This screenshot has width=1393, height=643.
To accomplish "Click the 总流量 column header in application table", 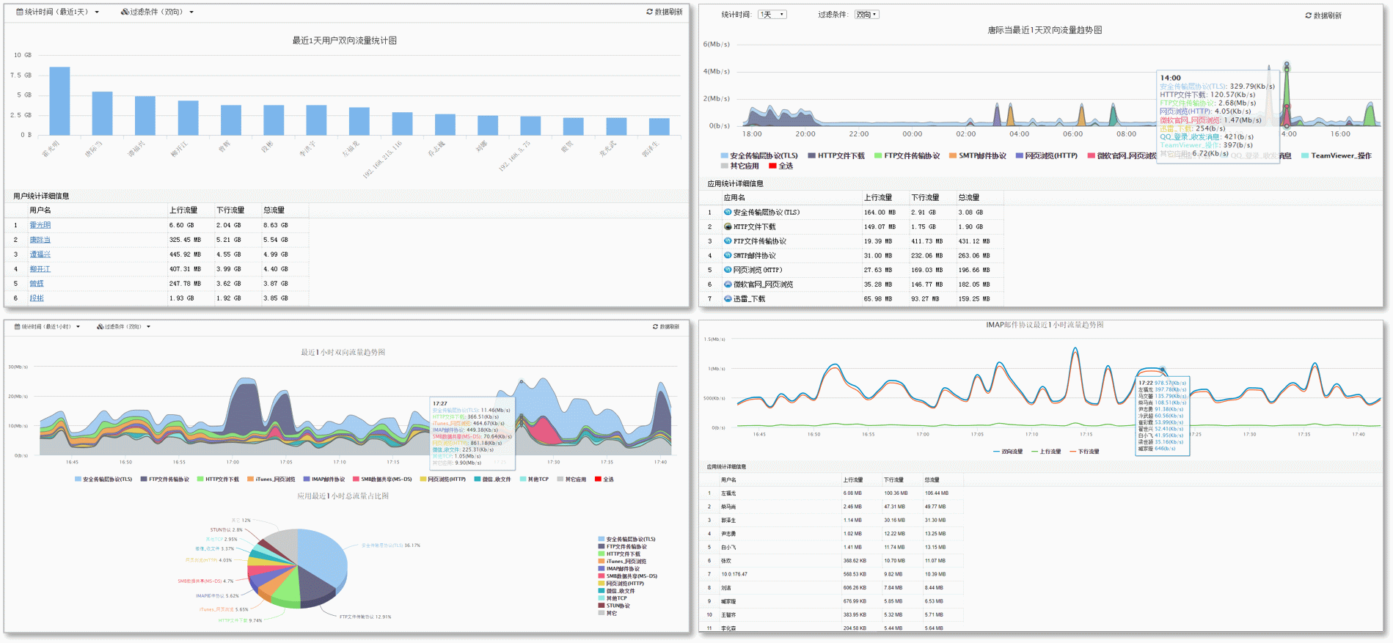I will tap(968, 197).
